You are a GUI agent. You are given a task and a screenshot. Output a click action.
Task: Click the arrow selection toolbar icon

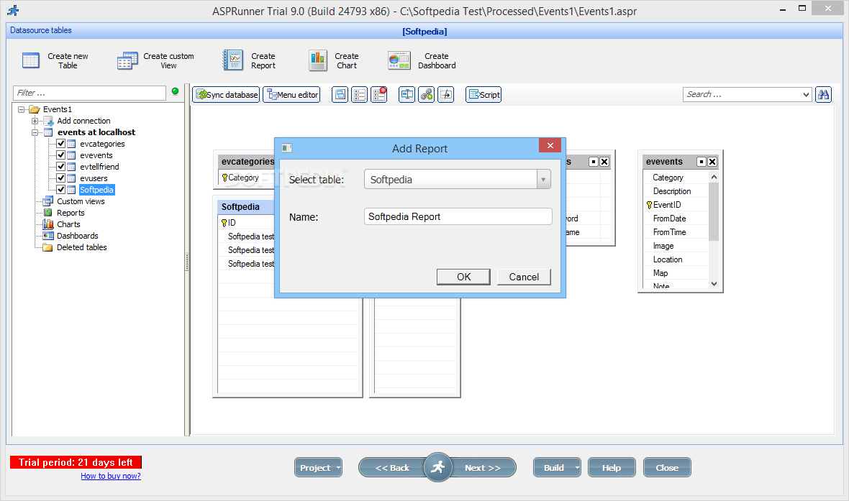coord(445,95)
